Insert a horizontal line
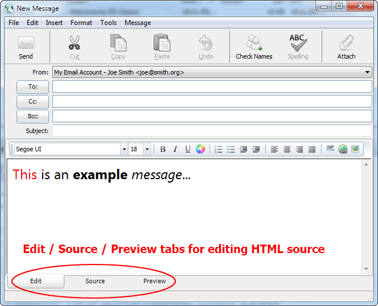This screenshot has width=378, height=306. [330, 148]
